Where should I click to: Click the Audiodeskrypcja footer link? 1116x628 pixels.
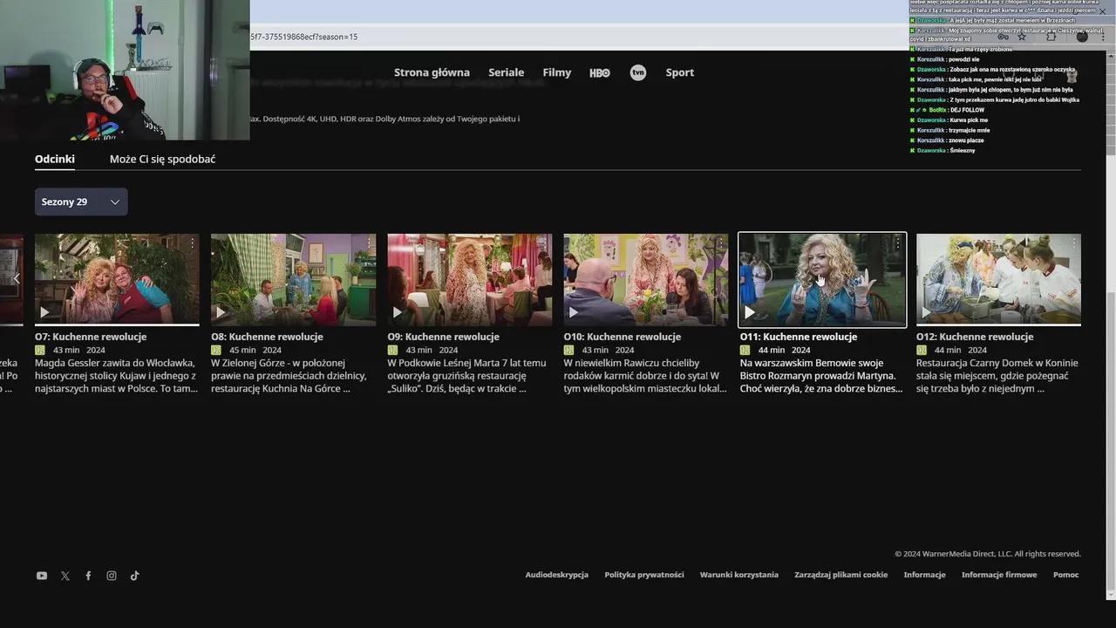[556, 575]
